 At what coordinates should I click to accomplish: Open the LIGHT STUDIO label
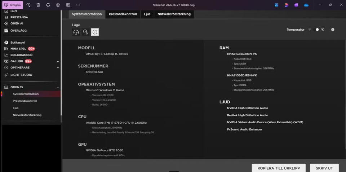[x=21, y=75]
